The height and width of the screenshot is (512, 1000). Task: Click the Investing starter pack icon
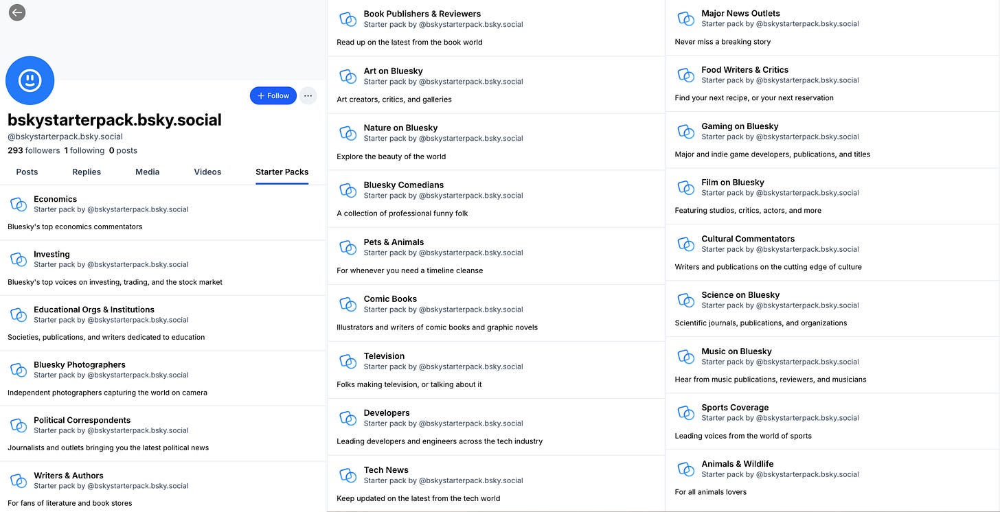18,259
